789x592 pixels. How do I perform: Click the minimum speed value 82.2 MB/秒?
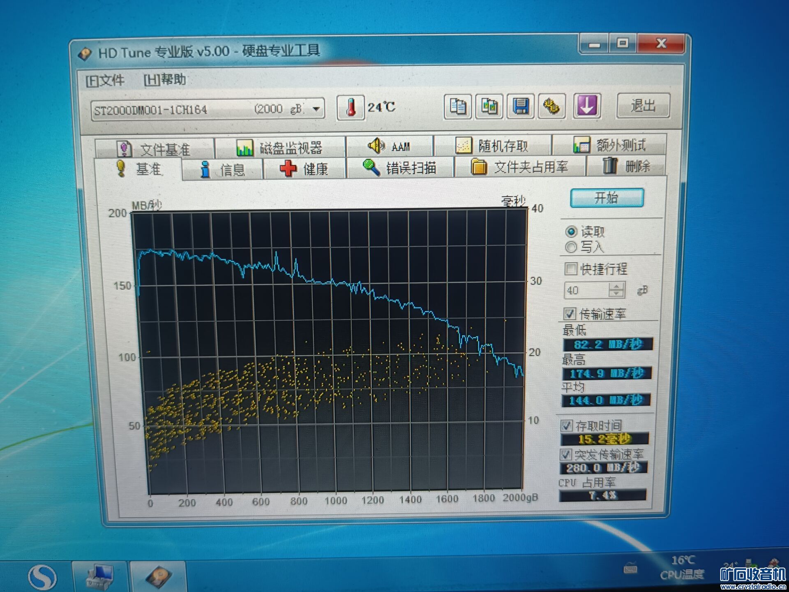[x=607, y=344]
